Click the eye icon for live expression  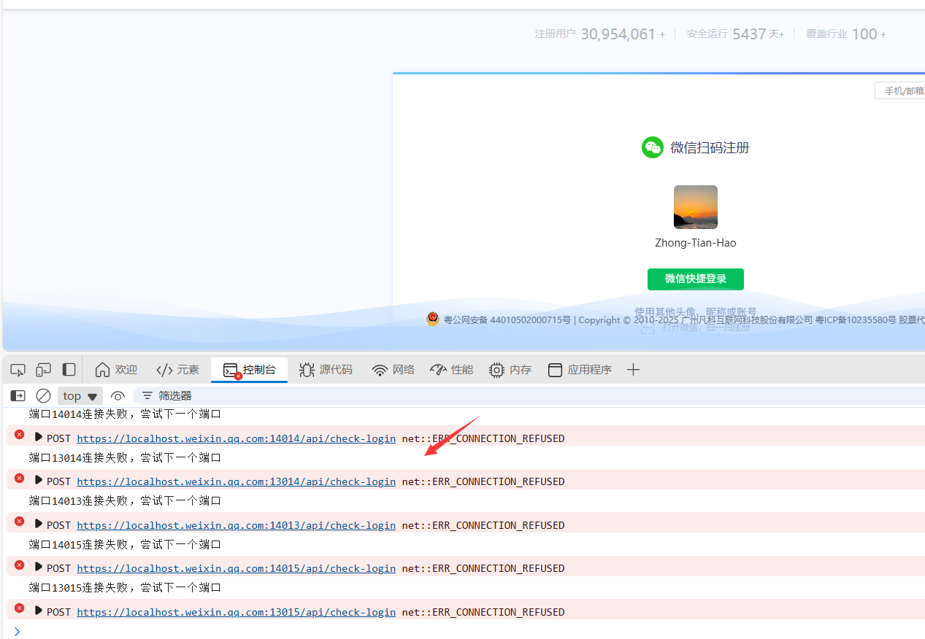click(x=118, y=396)
